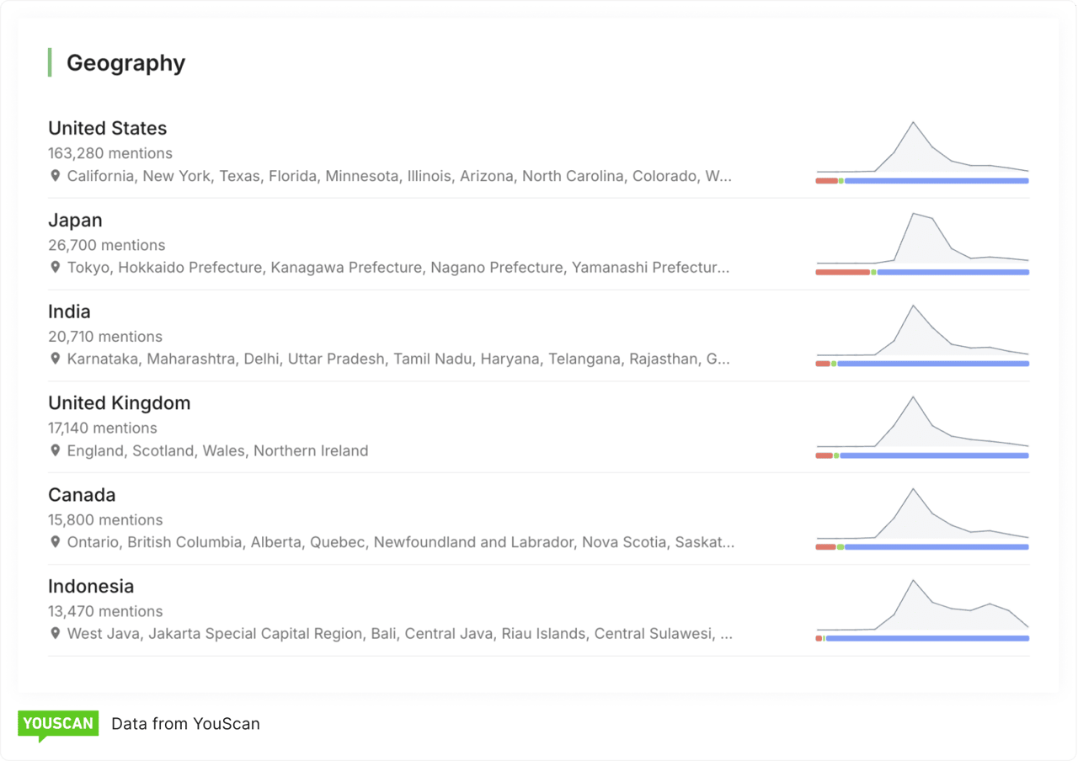Select the India country heading
1078x761 pixels.
tap(69, 311)
